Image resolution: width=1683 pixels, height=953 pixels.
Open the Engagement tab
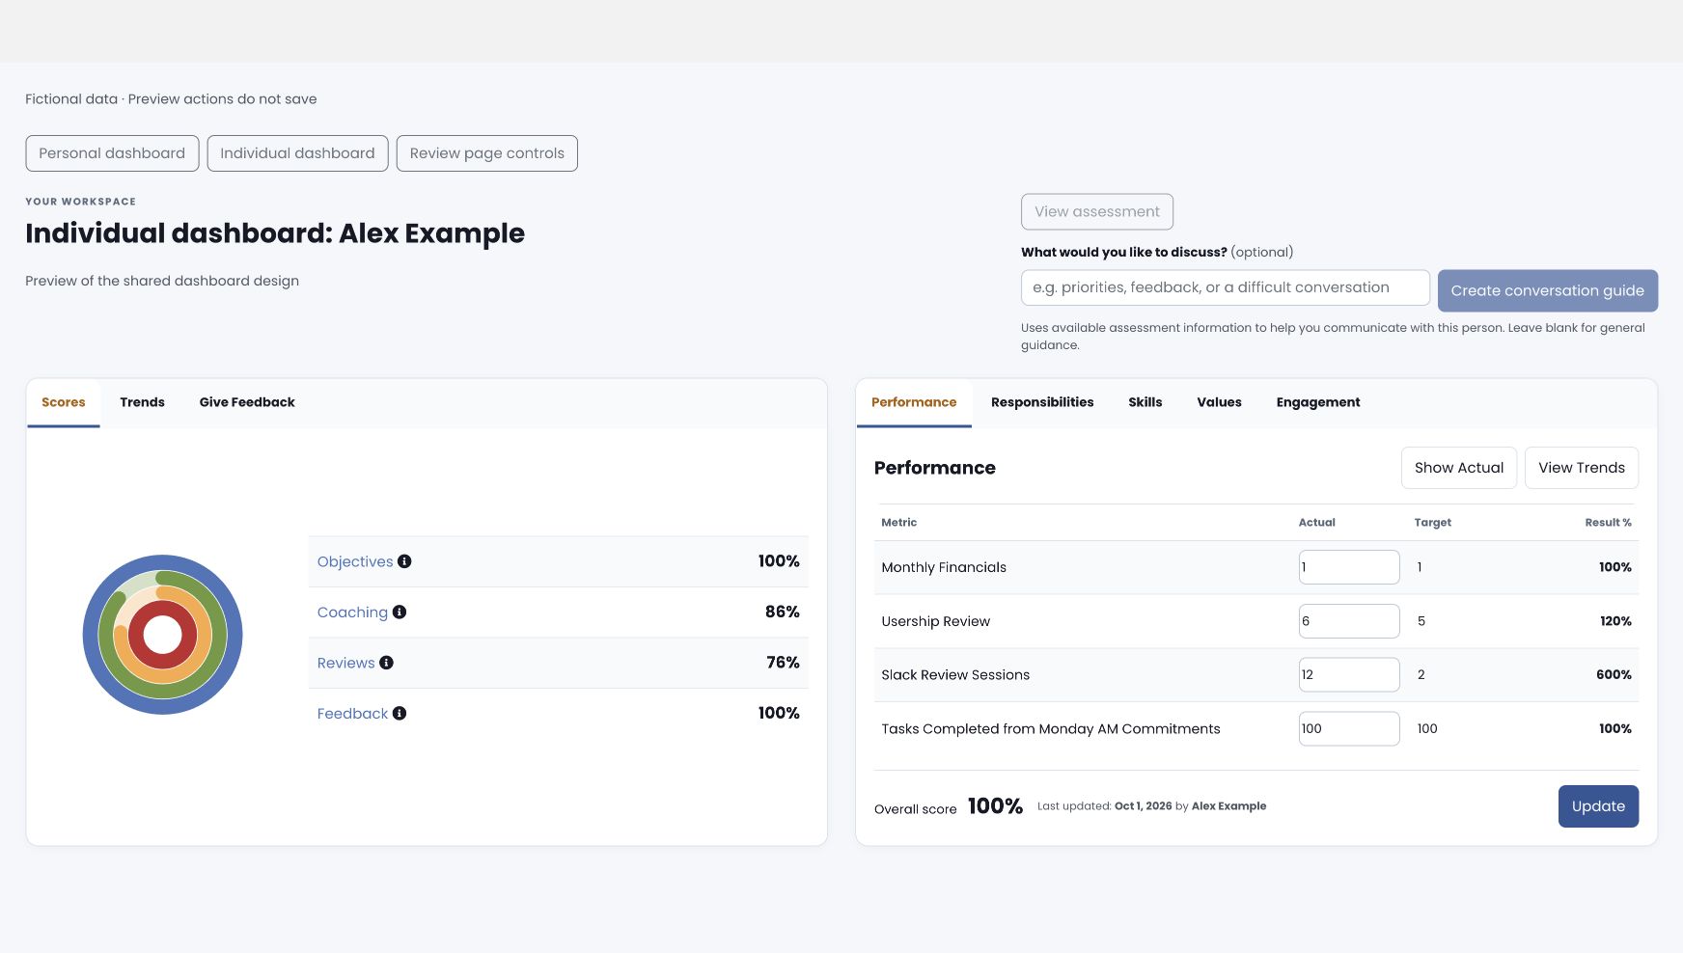click(x=1318, y=402)
